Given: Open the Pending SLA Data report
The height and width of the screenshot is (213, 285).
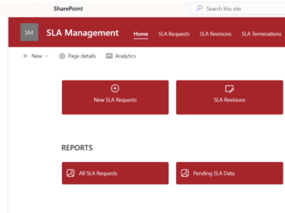Looking at the screenshot, I should [229, 173].
